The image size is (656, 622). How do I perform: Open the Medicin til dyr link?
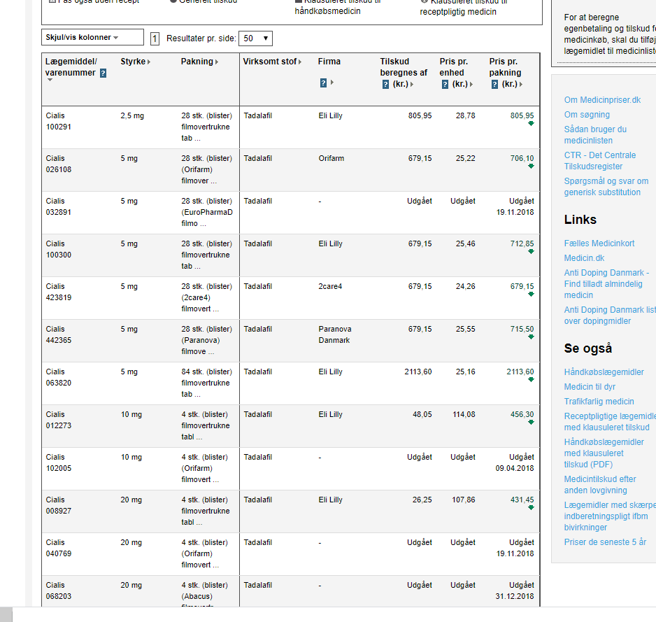[590, 387]
